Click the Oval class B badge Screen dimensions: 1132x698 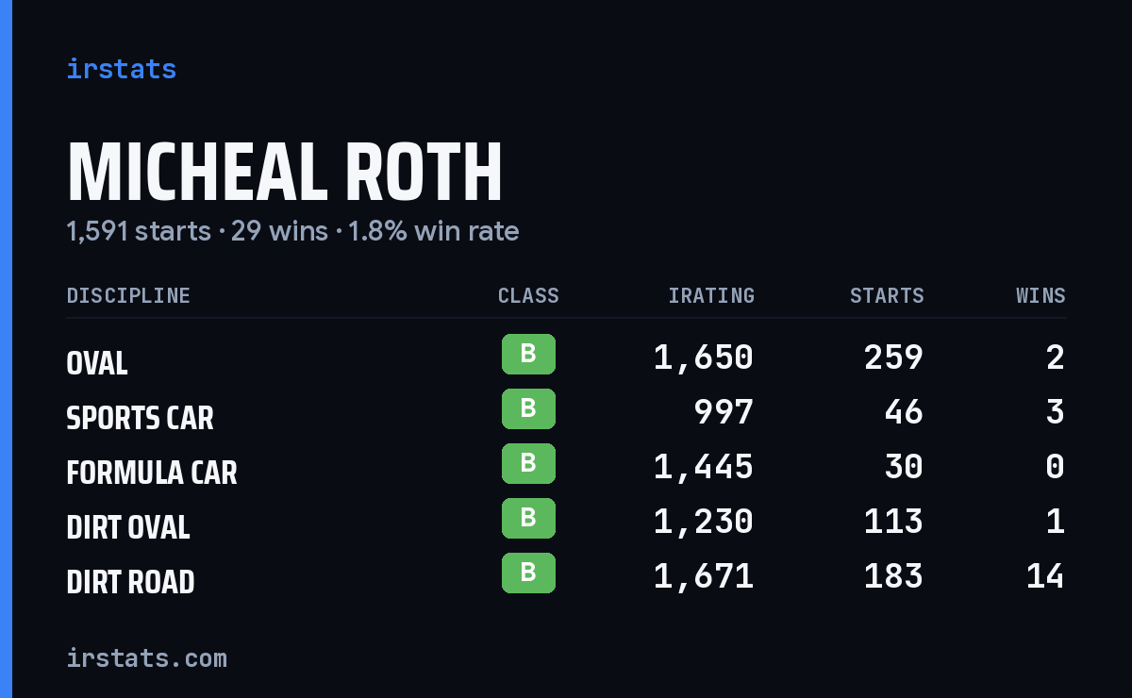coord(528,355)
